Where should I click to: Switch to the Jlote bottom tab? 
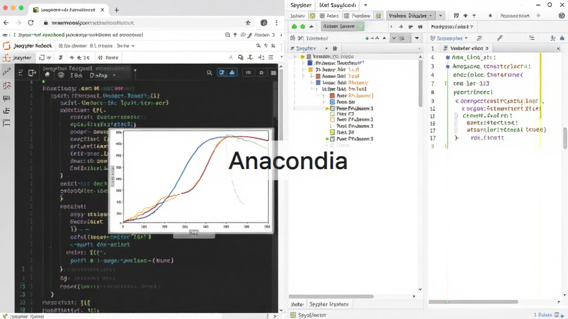pos(297,305)
